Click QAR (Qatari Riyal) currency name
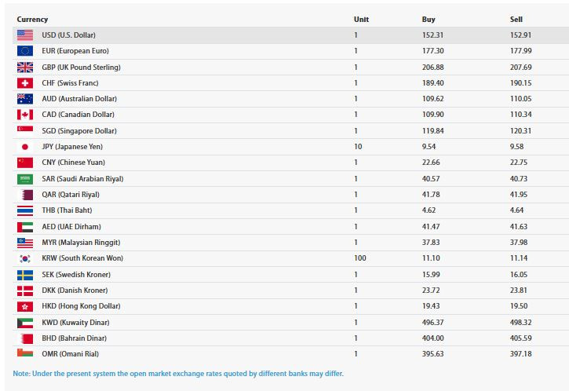This screenshot has width=569, height=391. (x=71, y=195)
